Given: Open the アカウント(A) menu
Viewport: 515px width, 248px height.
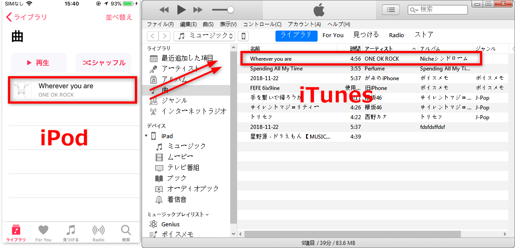Looking at the screenshot, I should (304, 24).
